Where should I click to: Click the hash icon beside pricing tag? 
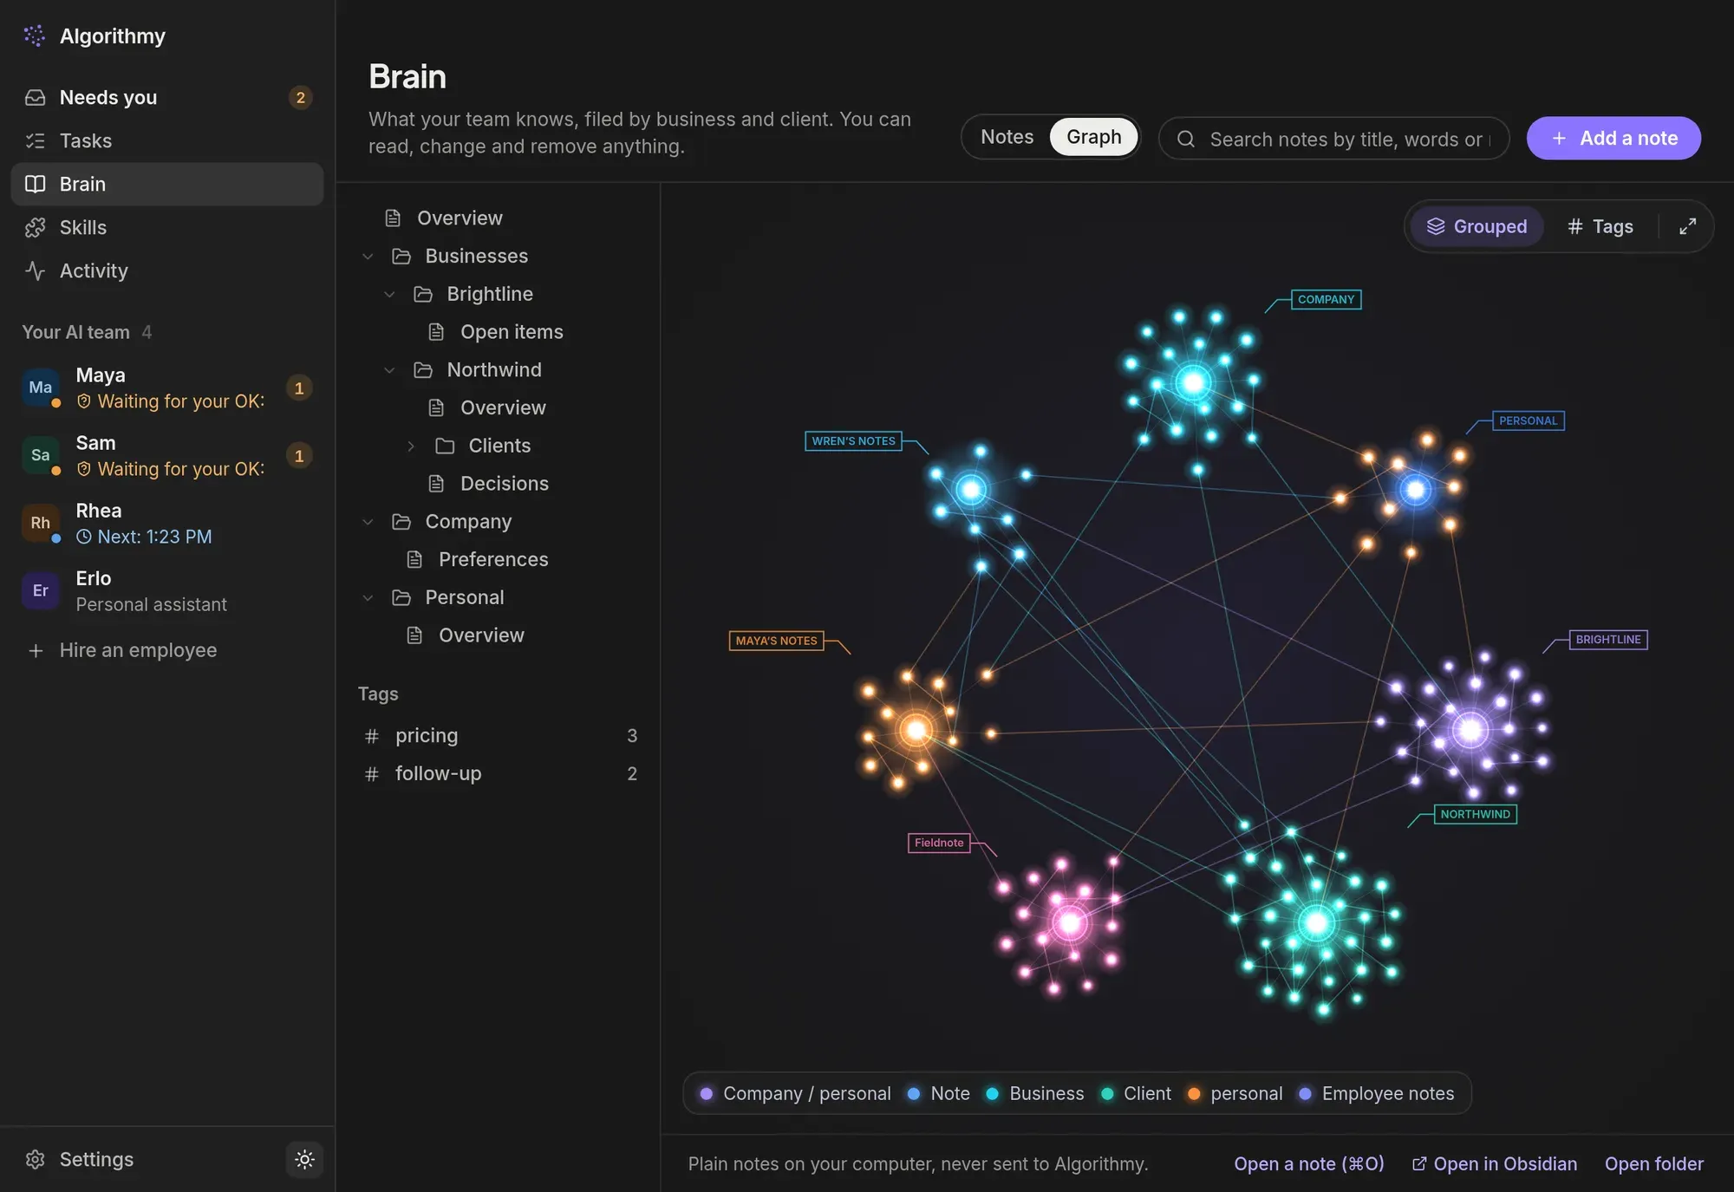pyautogui.click(x=372, y=736)
